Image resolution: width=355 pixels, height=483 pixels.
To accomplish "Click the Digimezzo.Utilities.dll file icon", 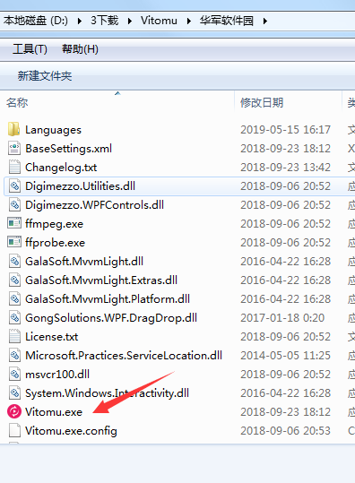I will 14,185.
